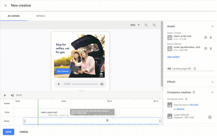Click the canvas vertical scrollbar
217x136 pixels.
click(162, 54)
